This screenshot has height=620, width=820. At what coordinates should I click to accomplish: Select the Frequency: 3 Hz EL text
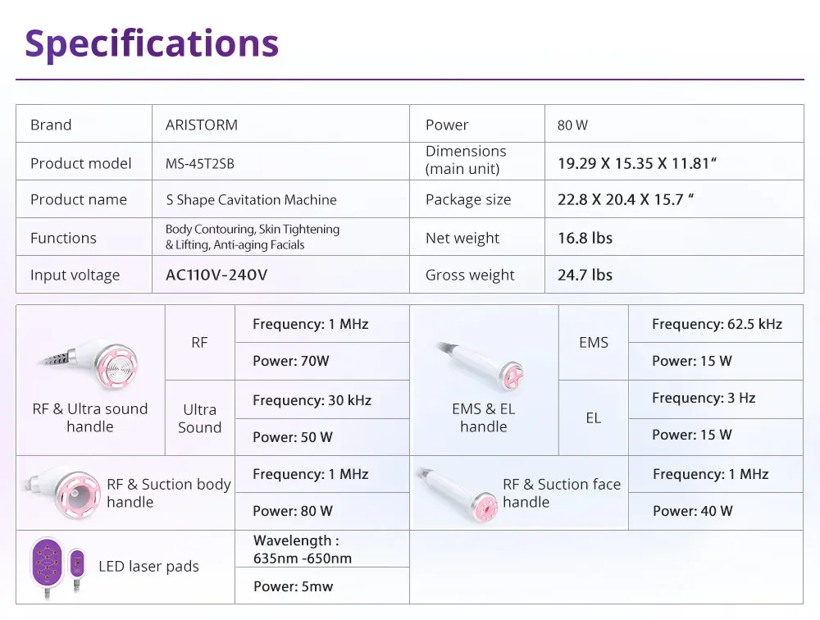coord(704,398)
